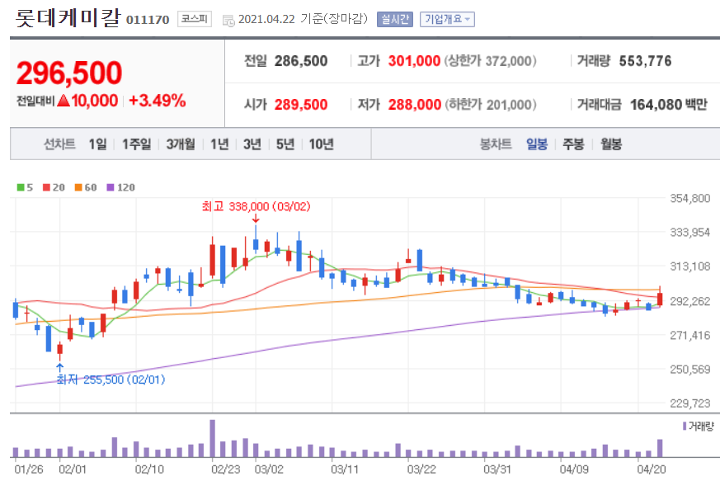Click the calendar icon beside 2021.04.22 date

[x=228, y=21]
